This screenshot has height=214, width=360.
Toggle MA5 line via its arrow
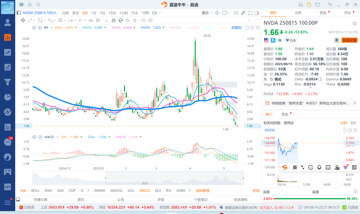[76, 28]
